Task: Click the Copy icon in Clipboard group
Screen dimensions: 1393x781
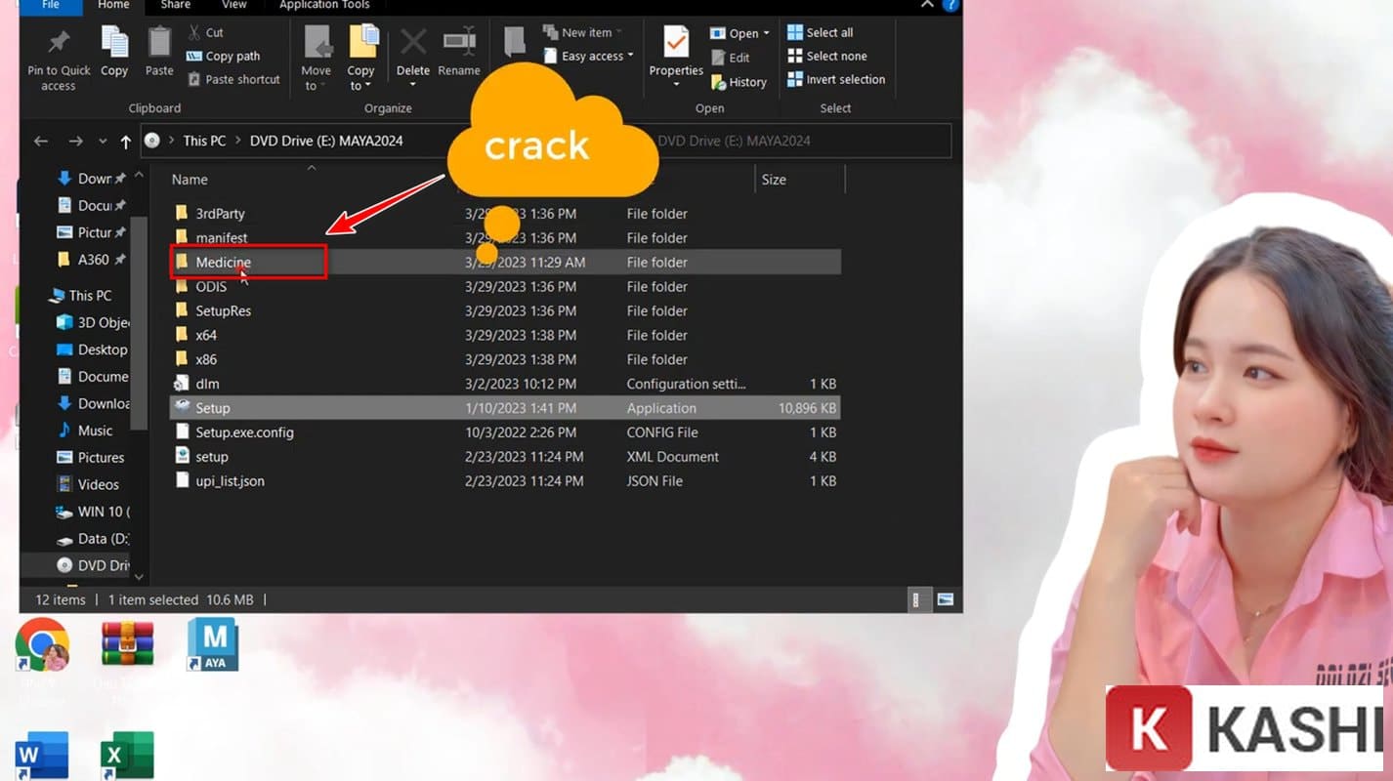Action: 114,45
